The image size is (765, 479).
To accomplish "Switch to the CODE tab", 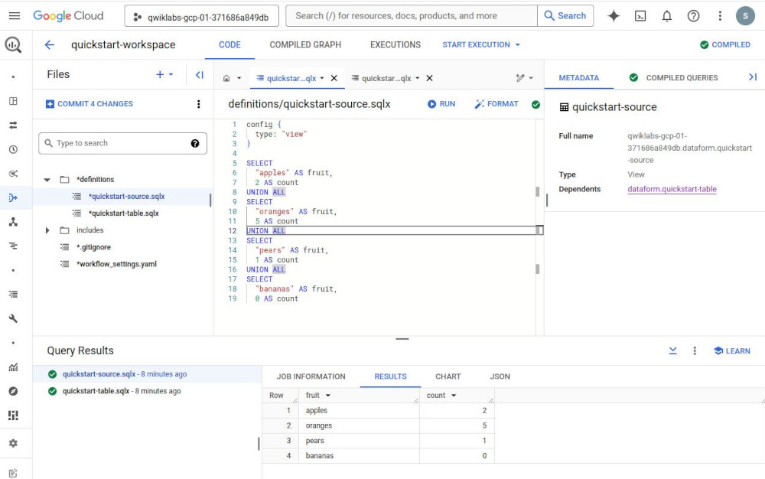I will coord(229,45).
